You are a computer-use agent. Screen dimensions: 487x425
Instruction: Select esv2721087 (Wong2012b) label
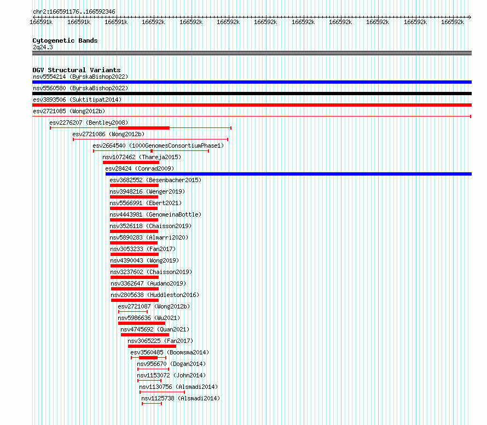click(154, 306)
